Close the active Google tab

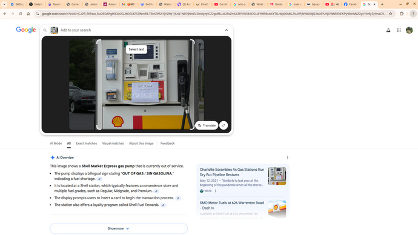pos(374,4)
